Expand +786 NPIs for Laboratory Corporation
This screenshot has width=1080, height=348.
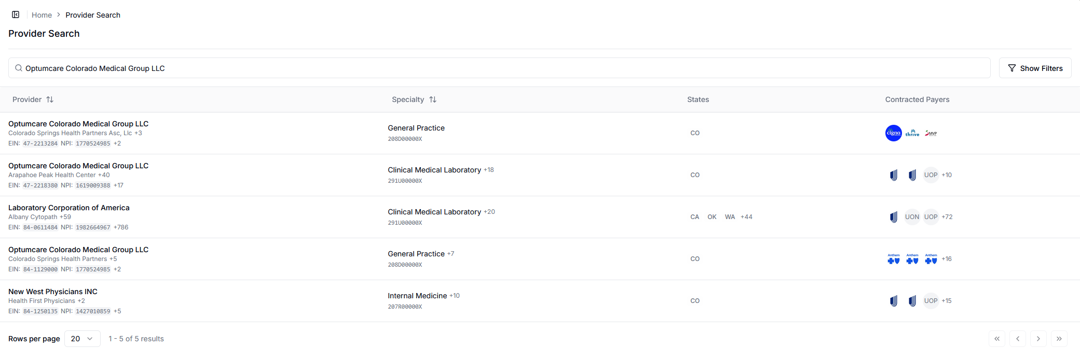121,227
